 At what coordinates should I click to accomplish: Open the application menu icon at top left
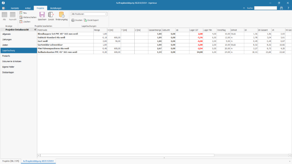point(4,8)
